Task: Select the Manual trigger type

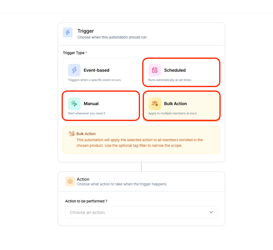Action: coord(101,106)
